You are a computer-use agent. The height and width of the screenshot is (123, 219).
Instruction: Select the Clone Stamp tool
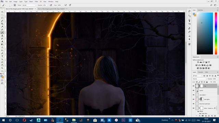(x=2, y=36)
